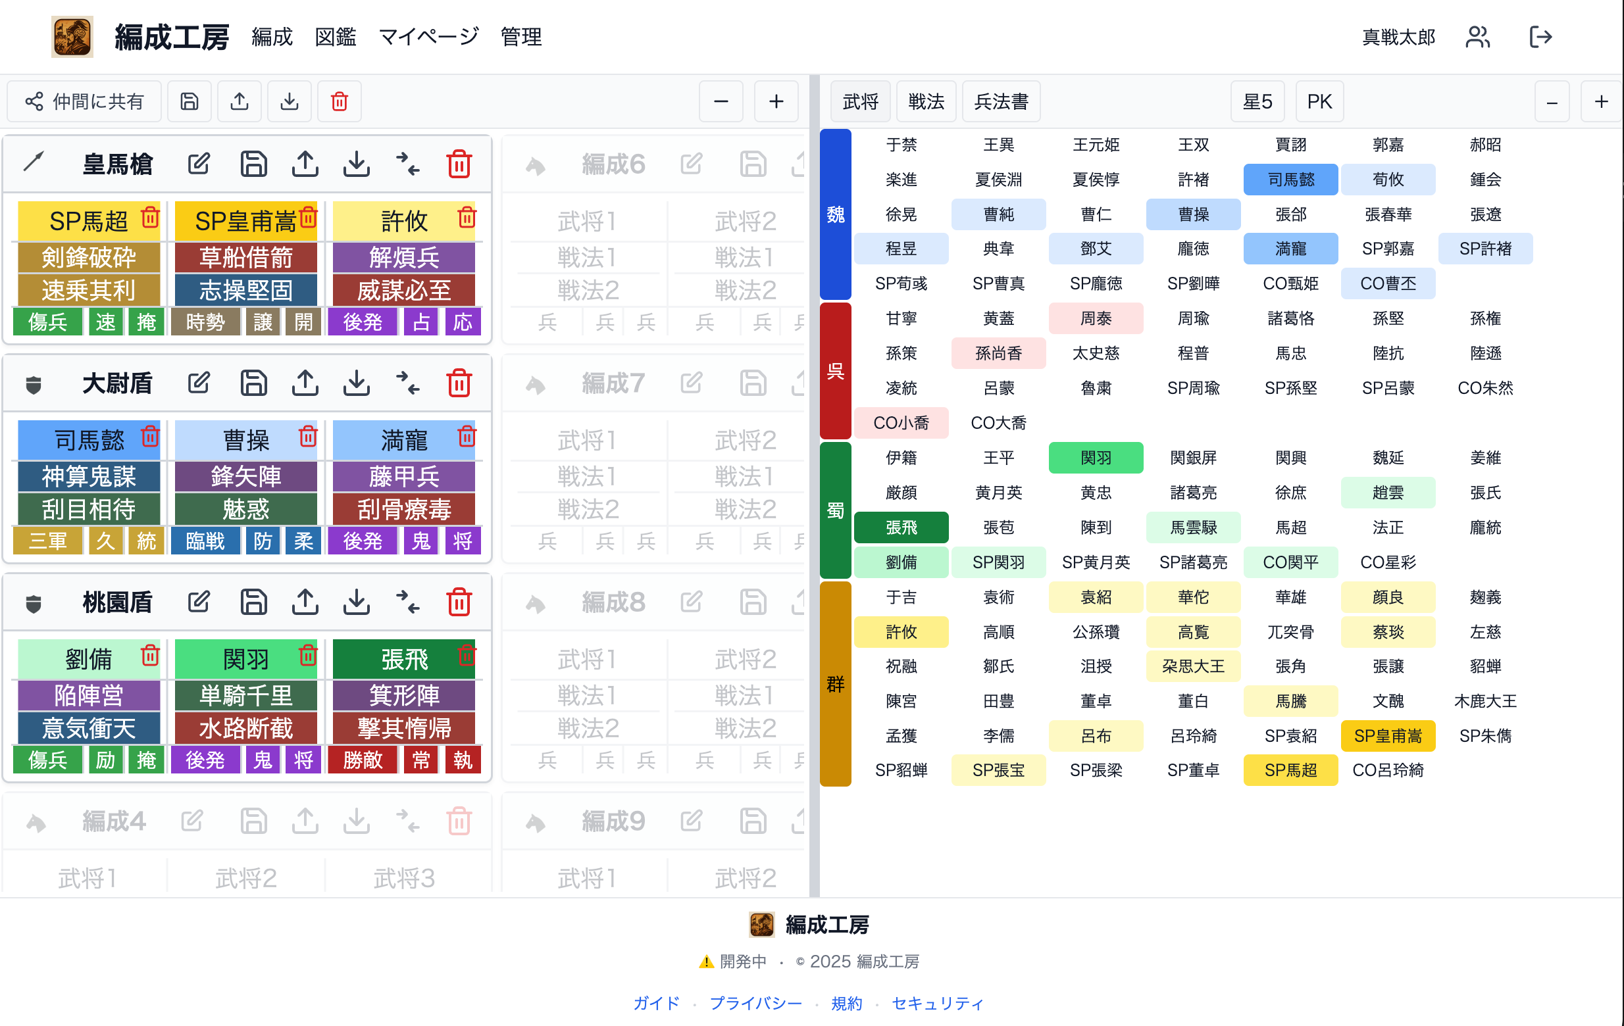Remove SP馬超 using its trash badge

coord(150,217)
